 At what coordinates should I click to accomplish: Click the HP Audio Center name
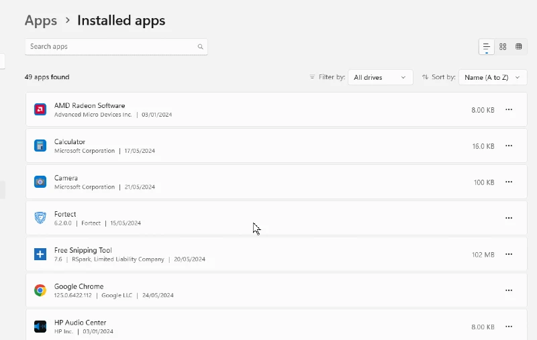tap(80, 323)
